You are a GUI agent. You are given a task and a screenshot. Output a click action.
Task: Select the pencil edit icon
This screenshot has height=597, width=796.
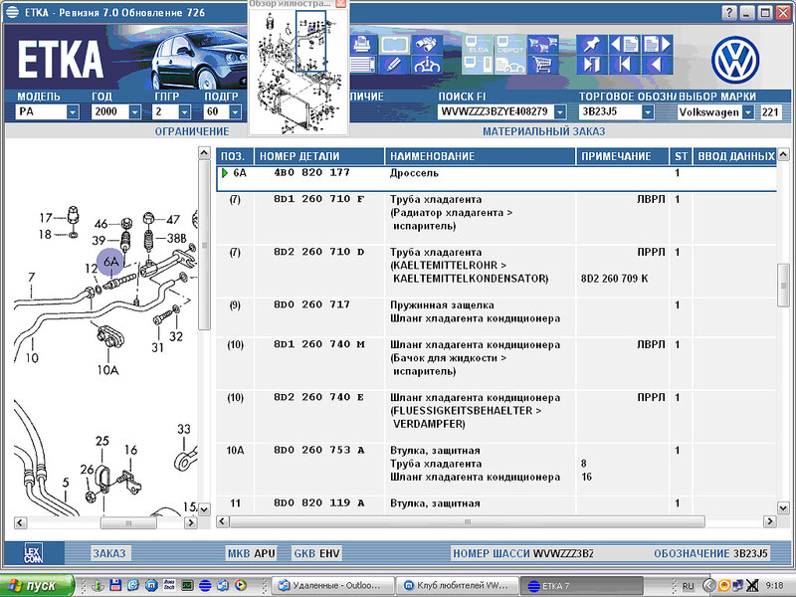(x=394, y=65)
